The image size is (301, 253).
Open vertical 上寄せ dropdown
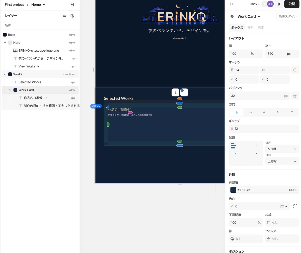pyautogui.click(x=282, y=161)
